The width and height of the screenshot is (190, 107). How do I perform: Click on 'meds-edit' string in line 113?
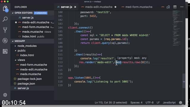[104, 62]
